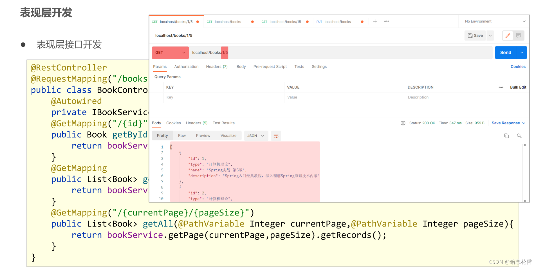Open the Cookies link

pyautogui.click(x=518, y=67)
